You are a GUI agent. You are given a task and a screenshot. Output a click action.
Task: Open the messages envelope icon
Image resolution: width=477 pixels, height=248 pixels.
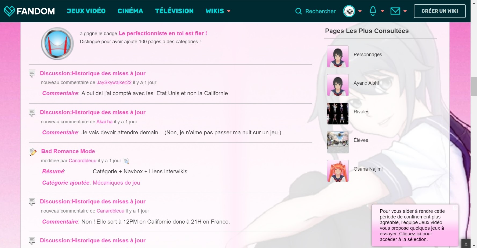pyautogui.click(x=395, y=11)
